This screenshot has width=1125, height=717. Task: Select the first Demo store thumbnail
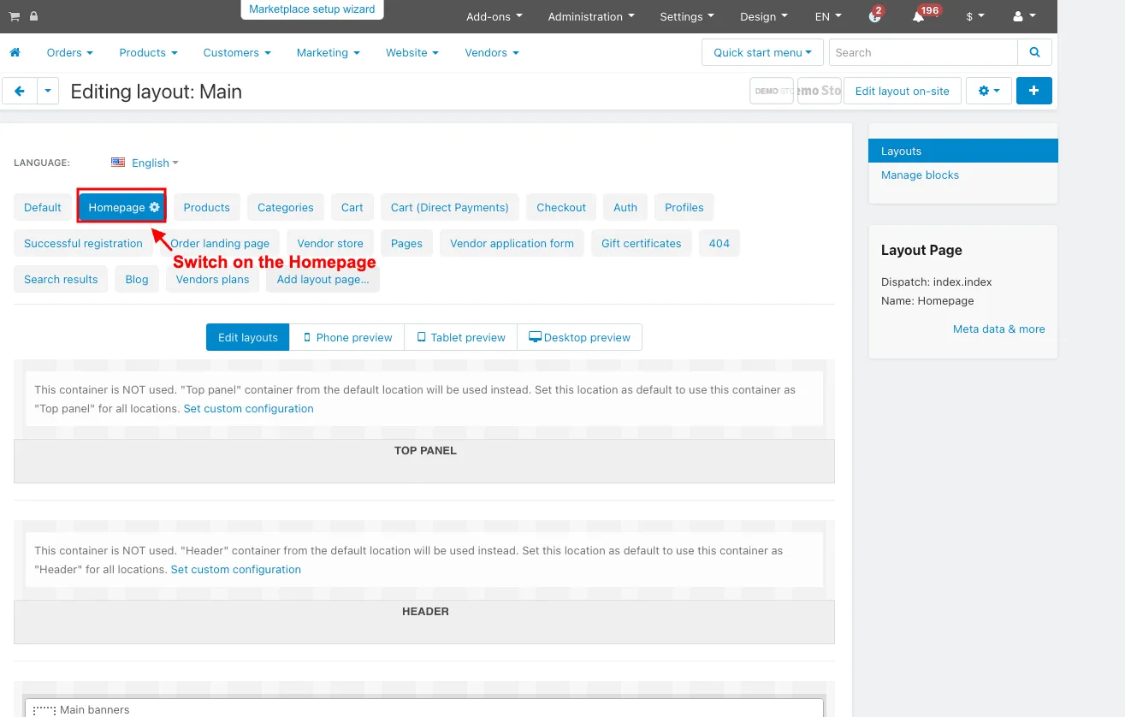772,91
